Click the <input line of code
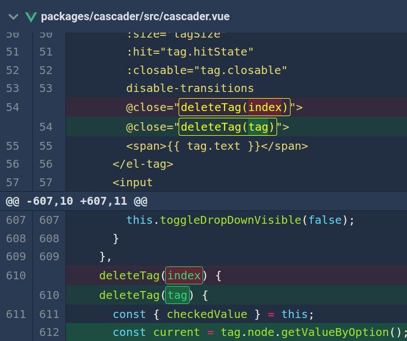 (133, 182)
